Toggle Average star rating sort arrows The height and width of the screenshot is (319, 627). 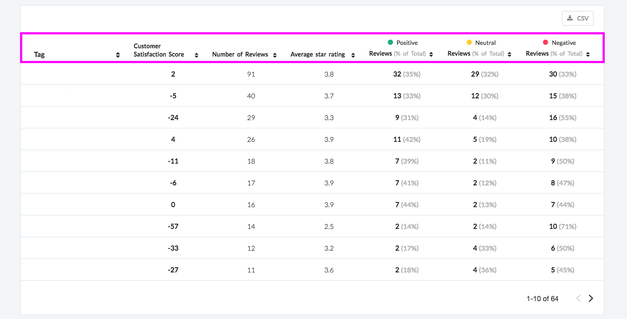(353, 55)
